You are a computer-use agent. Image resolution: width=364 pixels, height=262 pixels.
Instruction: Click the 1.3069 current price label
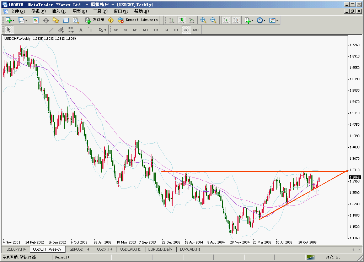pyautogui.click(x=354, y=177)
